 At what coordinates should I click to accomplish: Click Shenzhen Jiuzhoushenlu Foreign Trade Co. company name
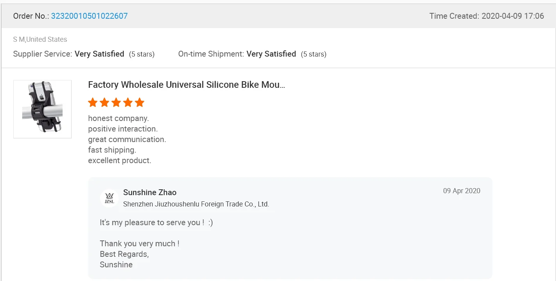point(196,204)
